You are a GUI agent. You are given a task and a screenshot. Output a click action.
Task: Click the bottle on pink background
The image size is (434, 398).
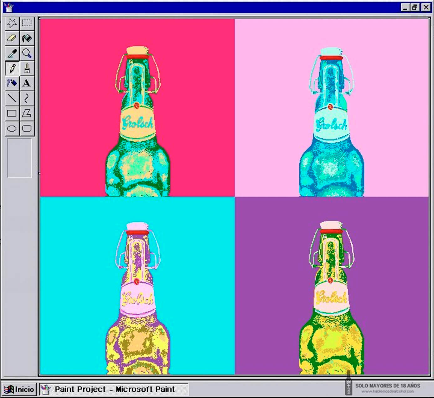click(331, 122)
